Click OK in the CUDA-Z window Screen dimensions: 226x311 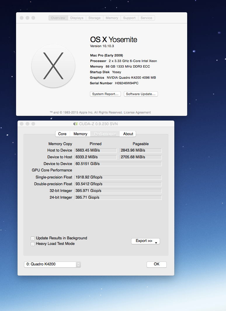(x=157, y=264)
